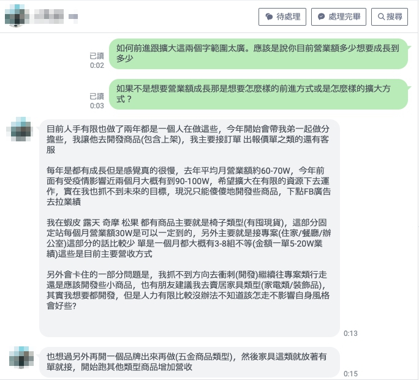Screen dimensions: 419x380
Task: Click the 0:15 message timestamp
Action: 350,374
